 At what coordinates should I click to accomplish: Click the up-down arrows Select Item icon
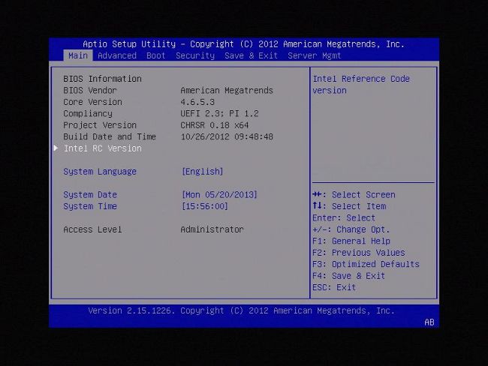coord(317,205)
